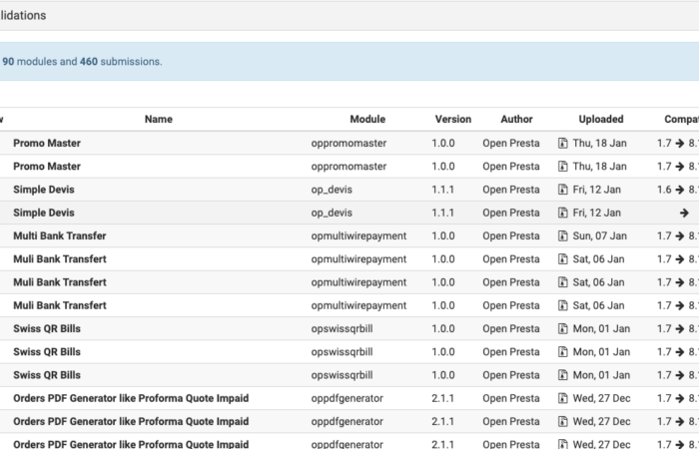
Task: Select 'opswissqrbill' in first Swiss QR Bills row
Action: pos(342,328)
